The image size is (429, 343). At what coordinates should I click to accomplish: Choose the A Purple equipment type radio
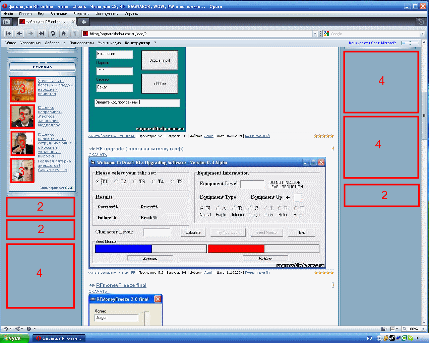click(218, 208)
